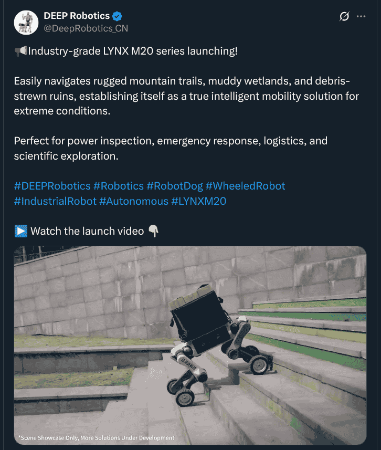Click the #LYNXM20 hashtag
This screenshot has width=381, height=450.
click(x=199, y=201)
